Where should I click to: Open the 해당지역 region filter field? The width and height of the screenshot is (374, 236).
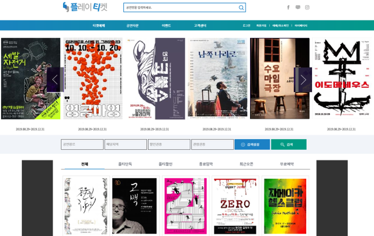pos(124,145)
